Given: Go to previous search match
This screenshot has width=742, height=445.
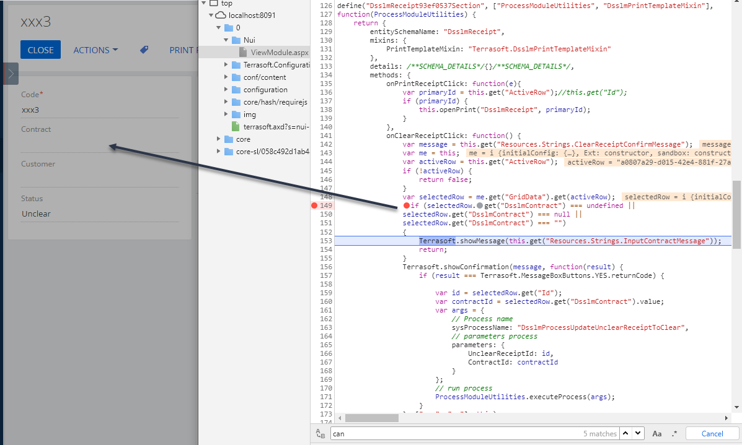Looking at the screenshot, I should pyautogui.click(x=625, y=433).
